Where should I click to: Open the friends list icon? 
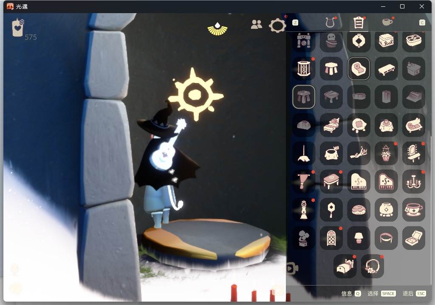[x=257, y=25]
